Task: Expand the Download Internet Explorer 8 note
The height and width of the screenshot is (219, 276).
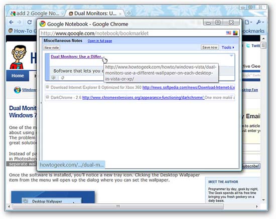Action: [47, 87]
